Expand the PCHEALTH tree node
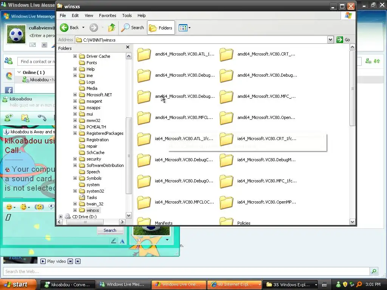 pyautogui.click(x=75, y=127)
